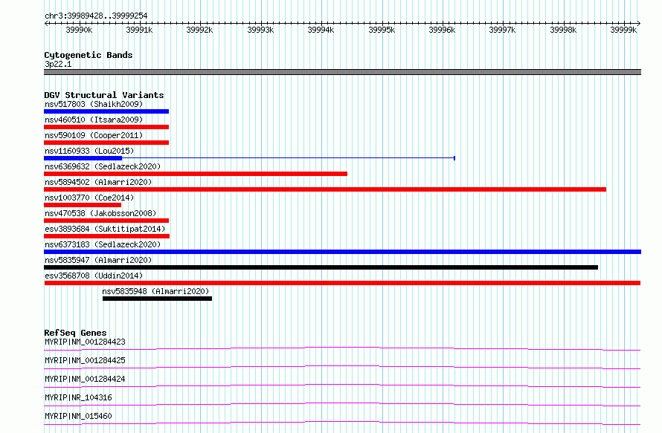Click the 3p22.1 cytogenetic band bar

pyautogui.click(x=342, y=72)
